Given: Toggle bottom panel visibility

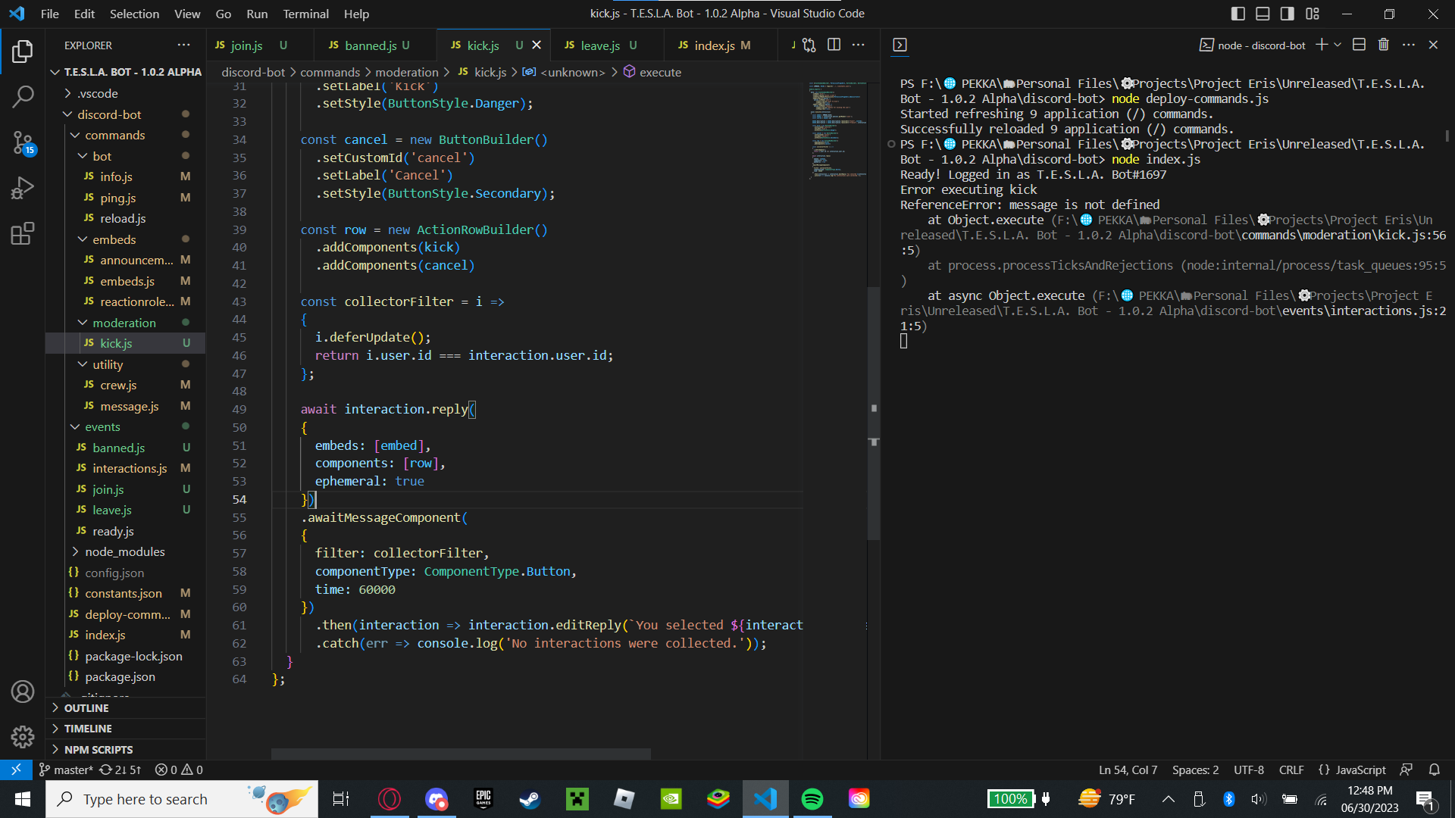Looking at the screenshot, I should point(1263,14).
